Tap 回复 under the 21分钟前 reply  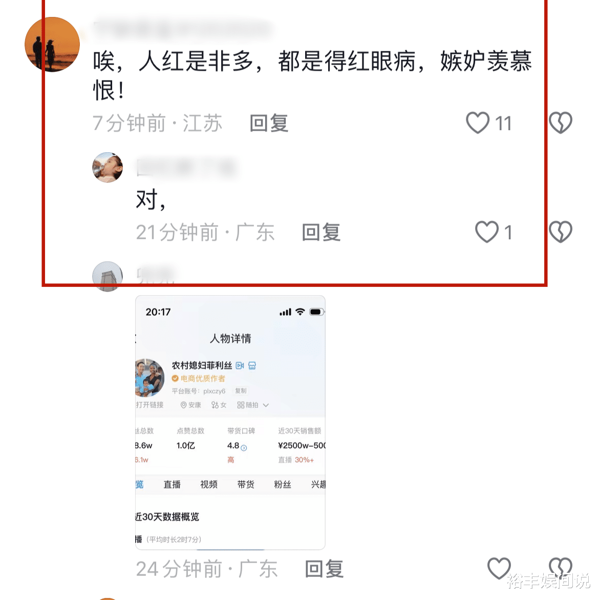click(x=321, y=232)
